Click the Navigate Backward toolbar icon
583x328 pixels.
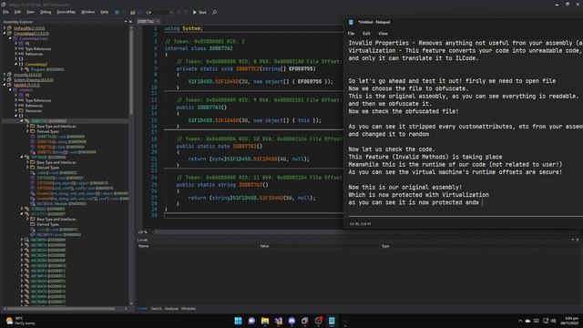point(117,12)
